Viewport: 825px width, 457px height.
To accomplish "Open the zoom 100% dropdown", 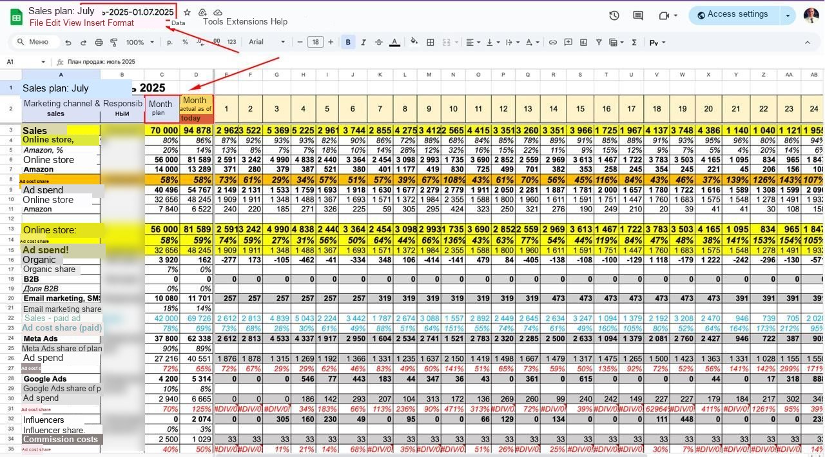I will 140,43.
